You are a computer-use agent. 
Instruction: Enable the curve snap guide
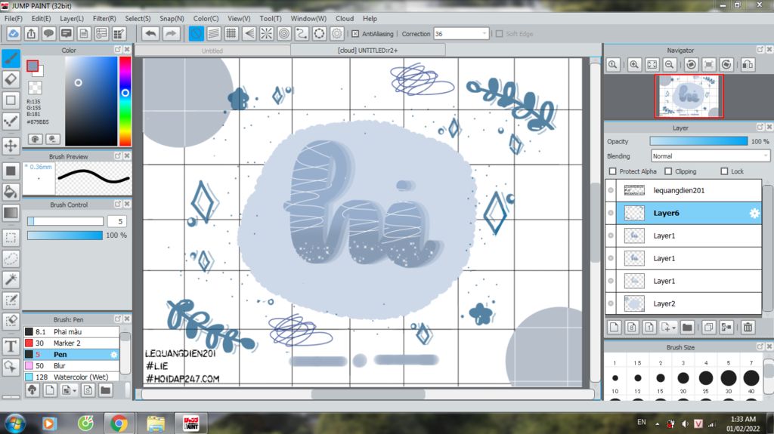point(302,33)
